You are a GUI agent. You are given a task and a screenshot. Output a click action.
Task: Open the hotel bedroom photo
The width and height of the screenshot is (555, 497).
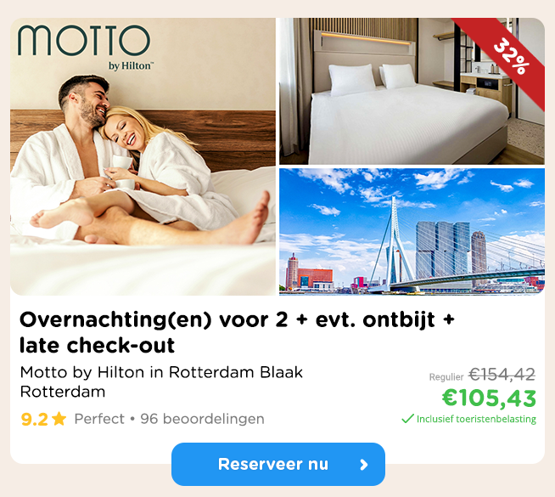coord(412,91)
